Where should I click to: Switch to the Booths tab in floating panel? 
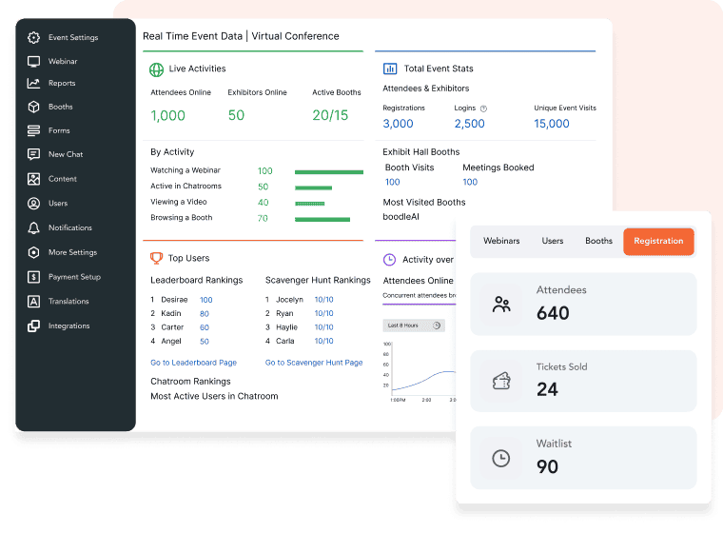598,241
